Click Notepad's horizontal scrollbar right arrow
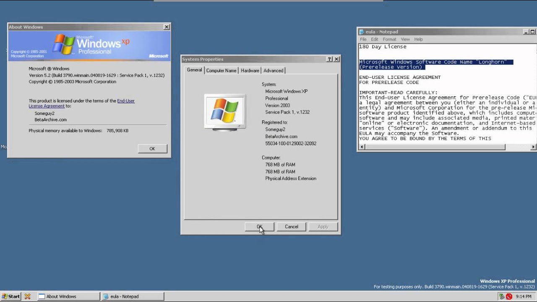537x302 pixels. (533, 147)
